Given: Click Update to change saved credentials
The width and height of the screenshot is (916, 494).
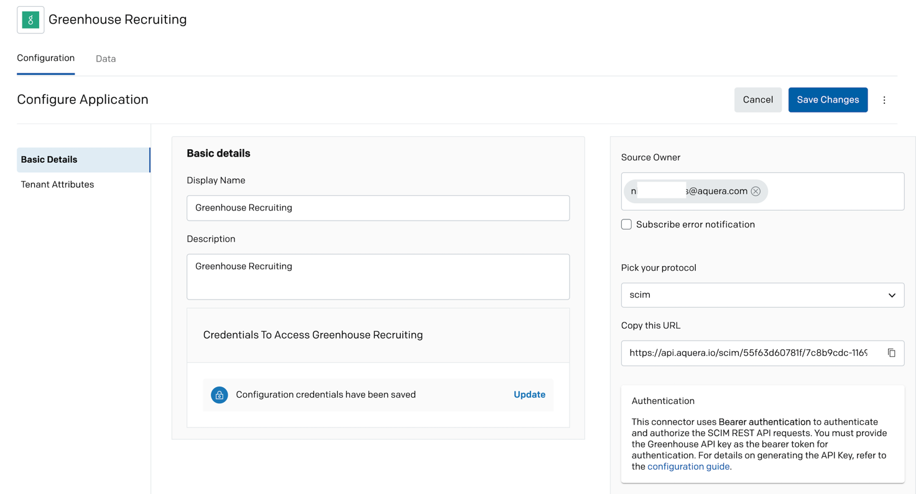Looking at the screenshot, I should 529,395.
